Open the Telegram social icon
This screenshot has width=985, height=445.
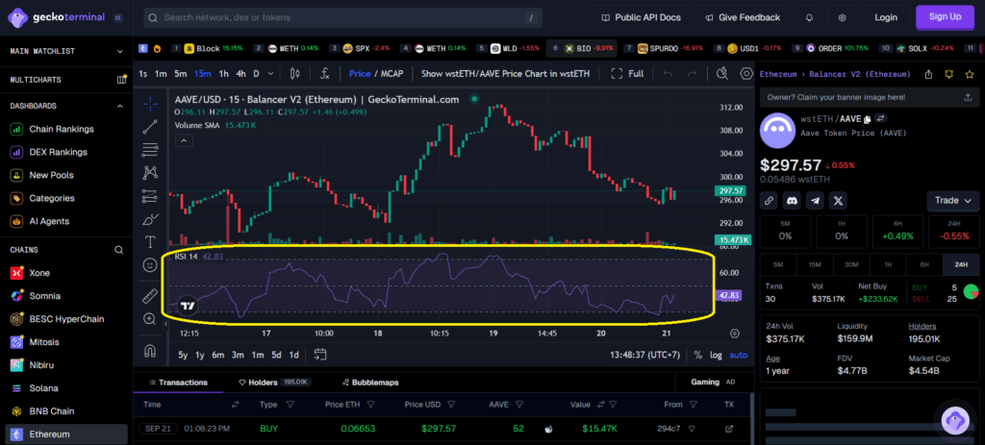(815, 201)
